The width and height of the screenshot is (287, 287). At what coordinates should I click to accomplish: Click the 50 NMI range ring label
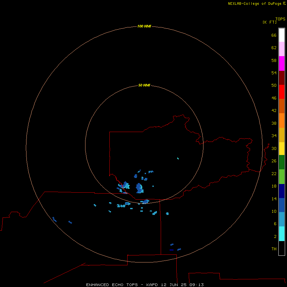click(144, 85)
